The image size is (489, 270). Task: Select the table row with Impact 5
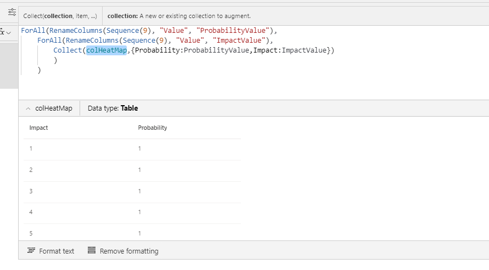[132, 233]
